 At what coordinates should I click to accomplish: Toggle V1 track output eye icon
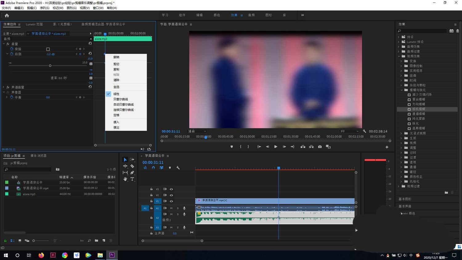coord(171,201)
